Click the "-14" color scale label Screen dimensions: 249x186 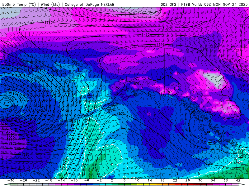pyautogui.click(x=61, y=180)
